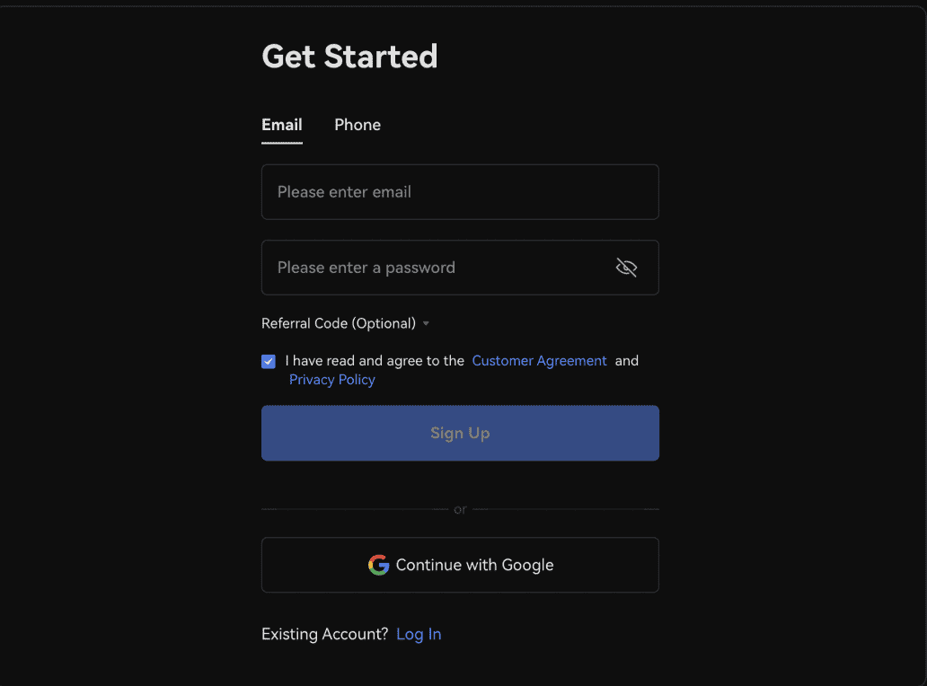This screenshot has width=927, height=686.
Task: Open the Privacy Policy link
Action: pos(331,379)
